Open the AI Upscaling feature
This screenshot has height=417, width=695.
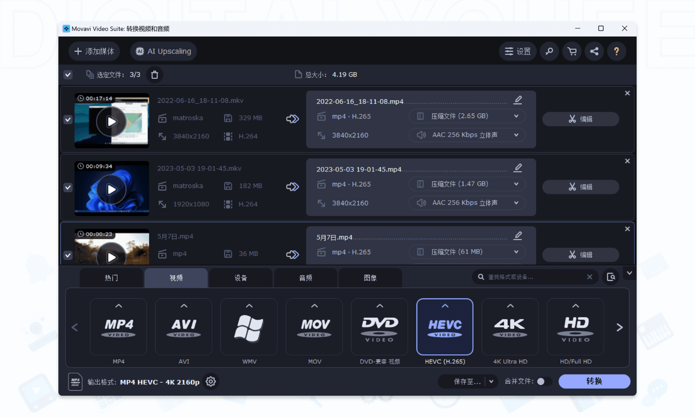tap(163, 51)
